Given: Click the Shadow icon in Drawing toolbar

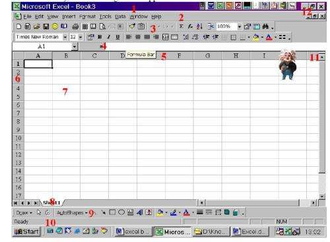Looking at the screenshot, I should click(227, 212).
